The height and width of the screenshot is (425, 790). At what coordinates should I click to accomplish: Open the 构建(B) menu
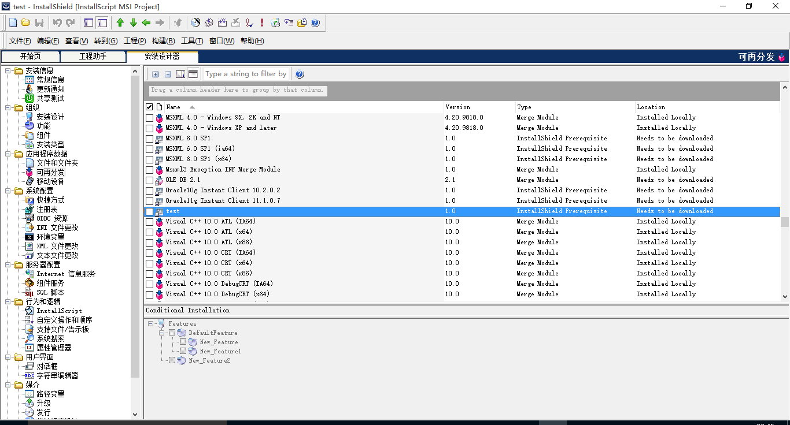coord(163,41)
